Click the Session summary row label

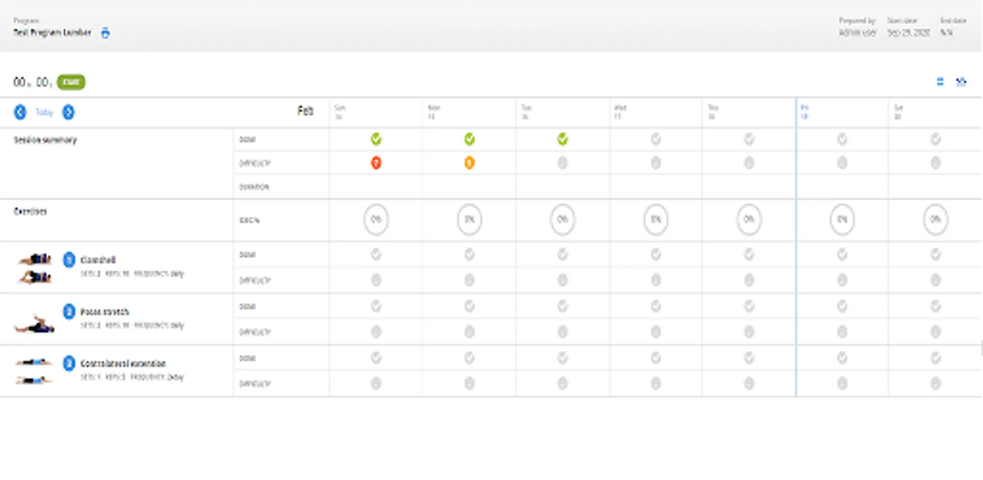45,140
